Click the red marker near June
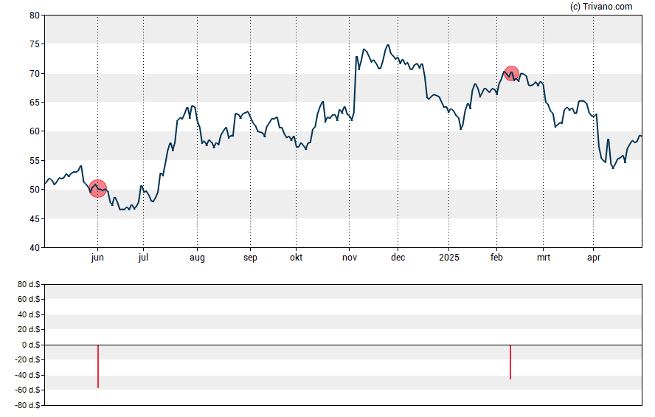Screen dimensions: 655x417 98,189
